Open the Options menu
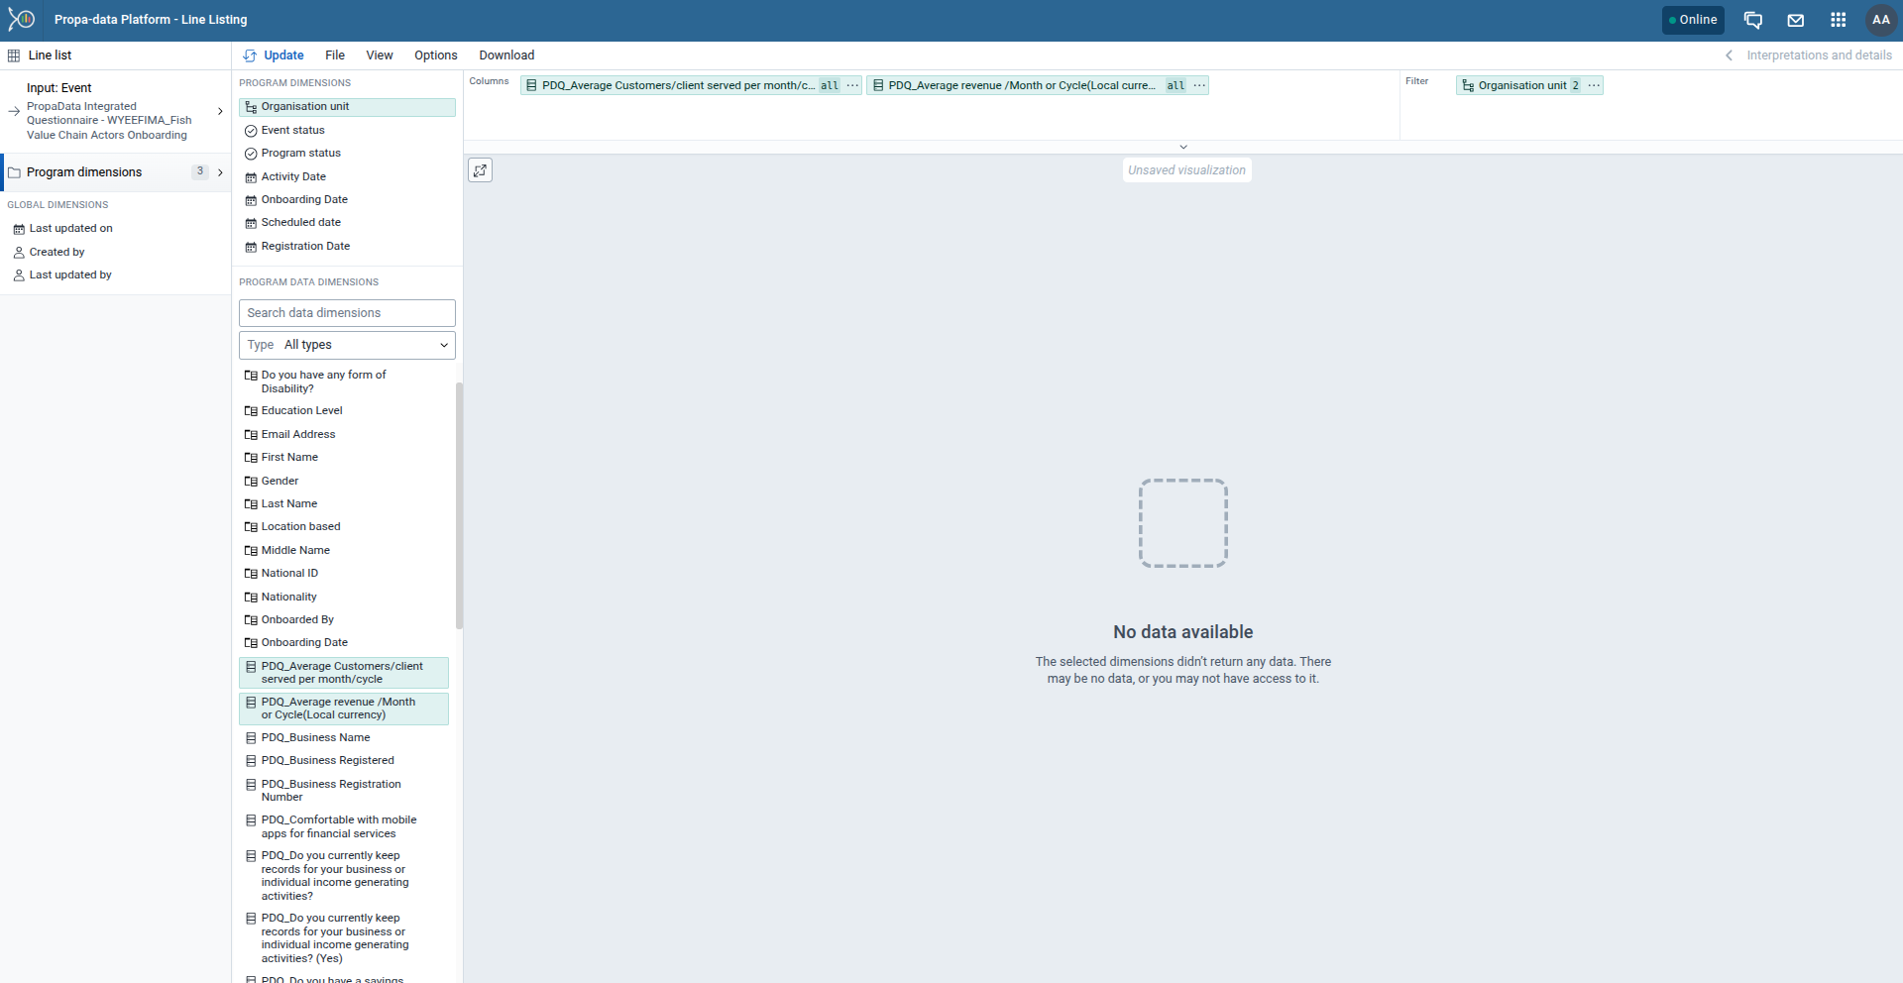The width and height of the screenshot is (1903, 983). point(435,55)
